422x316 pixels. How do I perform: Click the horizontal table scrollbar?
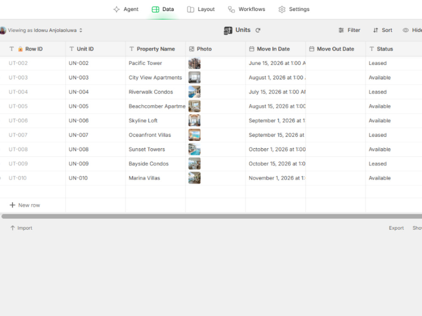(x=211, y=216)
